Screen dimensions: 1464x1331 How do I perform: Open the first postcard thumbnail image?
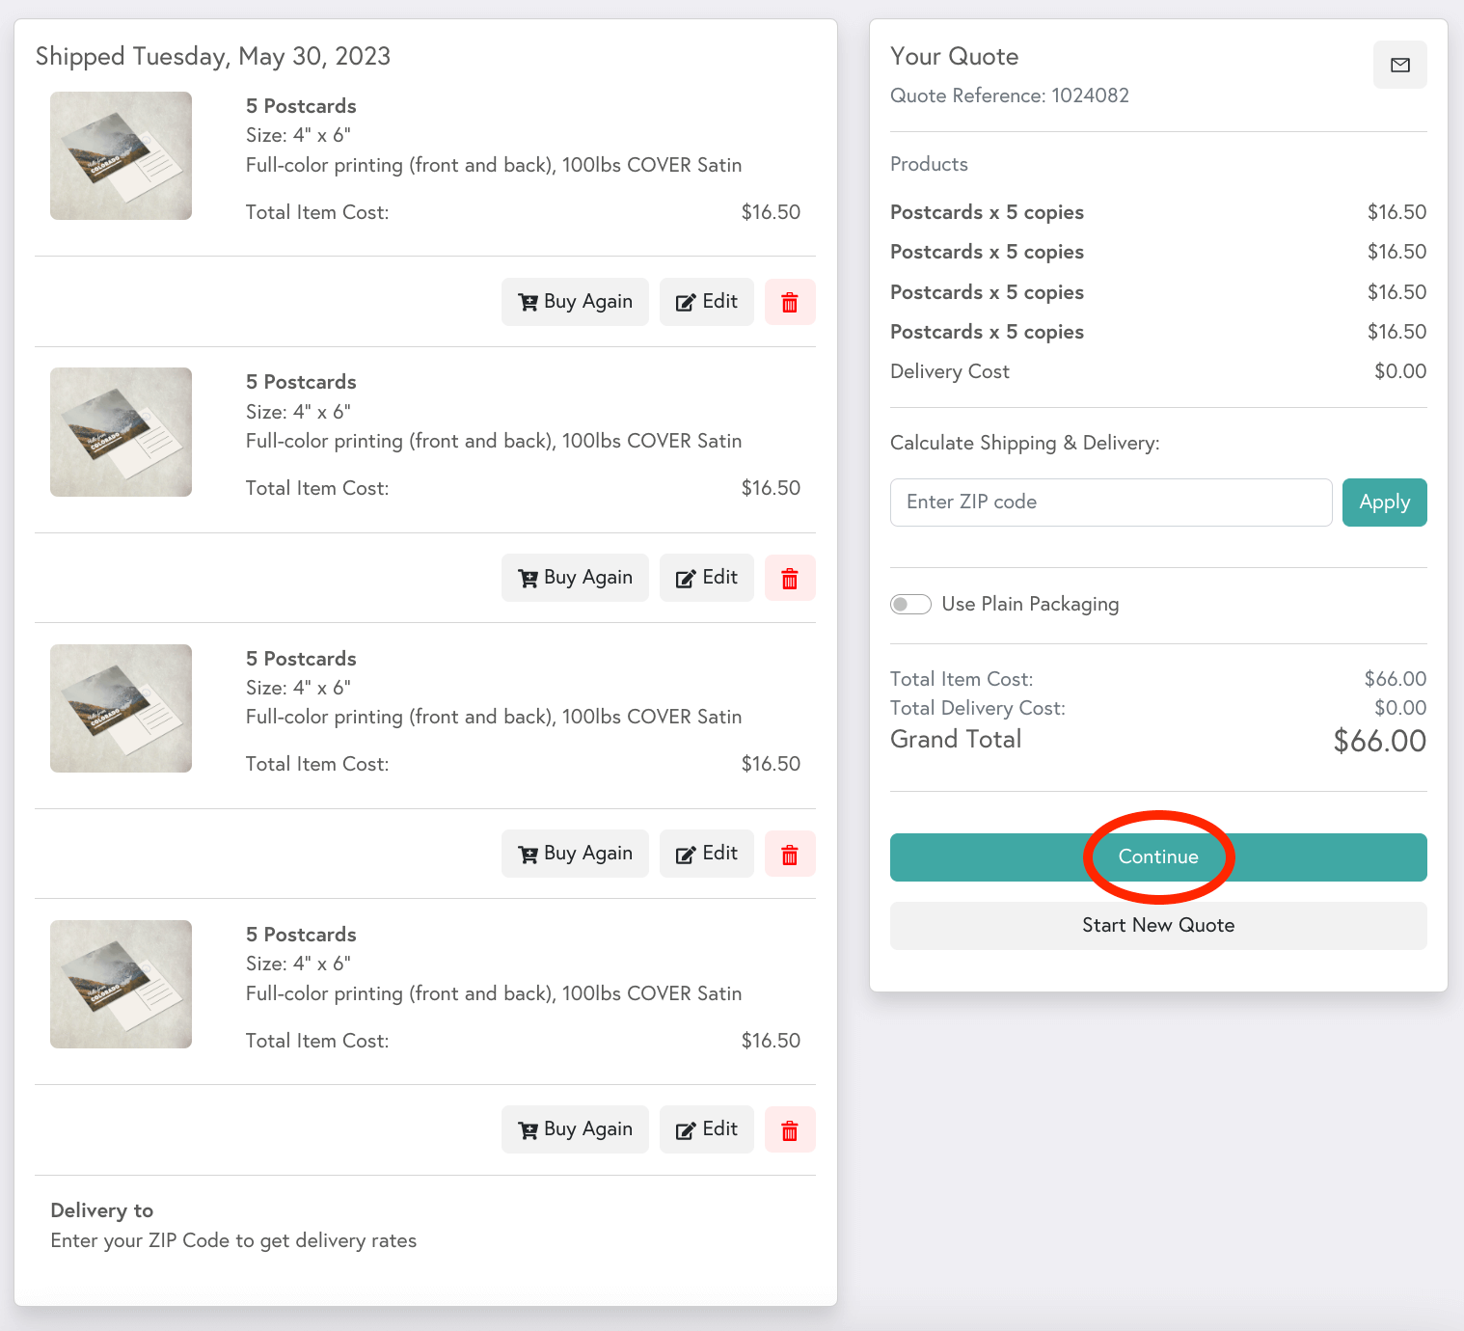pos(121,156)
